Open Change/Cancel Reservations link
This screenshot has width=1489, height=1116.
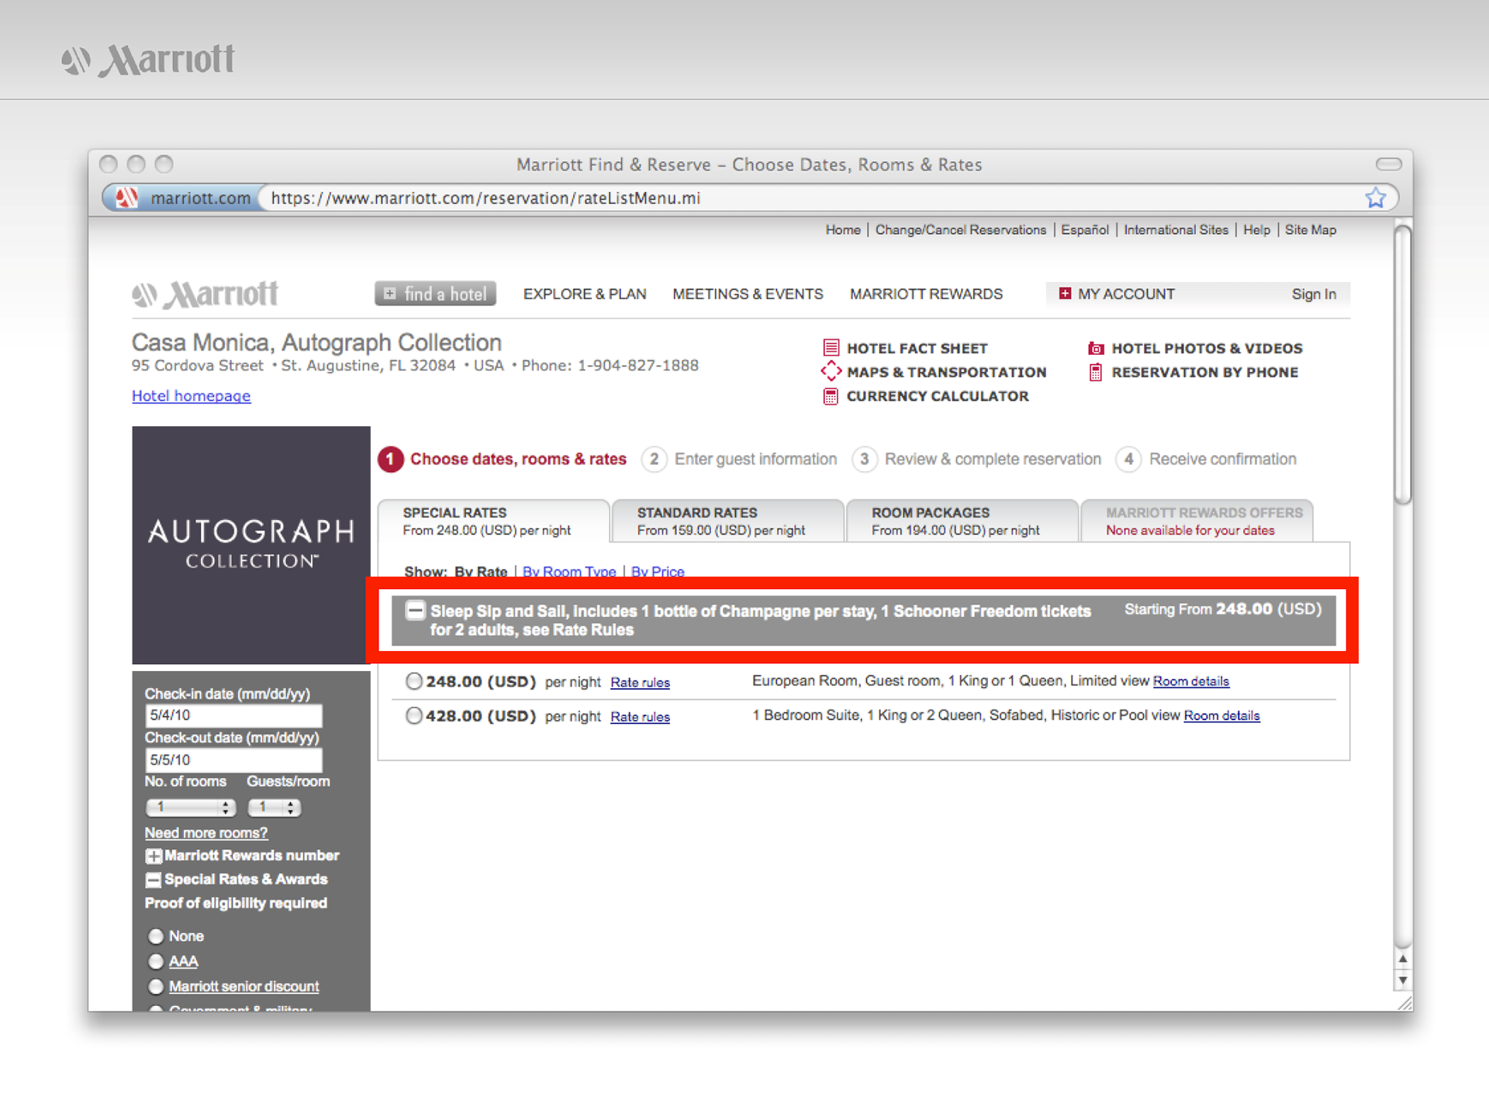click(961, 230)
